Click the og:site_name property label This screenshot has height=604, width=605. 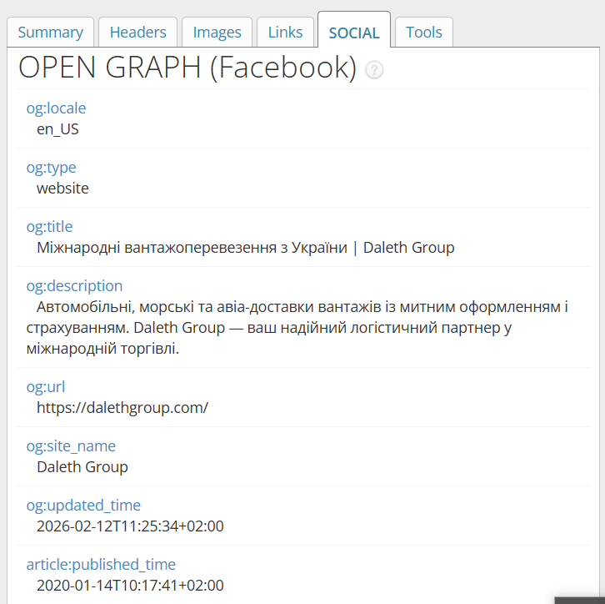point(71,446)
